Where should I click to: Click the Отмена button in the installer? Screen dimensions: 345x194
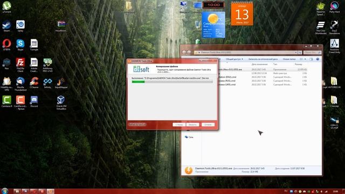coord(208,124)
